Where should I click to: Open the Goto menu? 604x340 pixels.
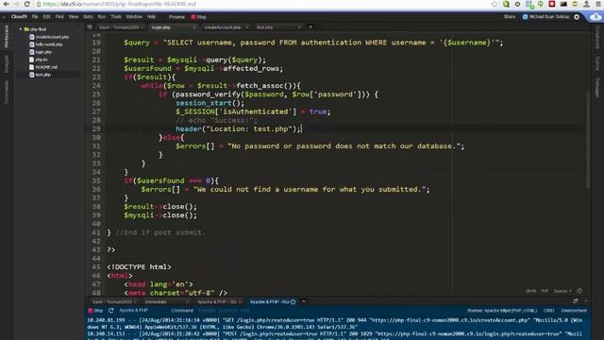coord(88,17)
